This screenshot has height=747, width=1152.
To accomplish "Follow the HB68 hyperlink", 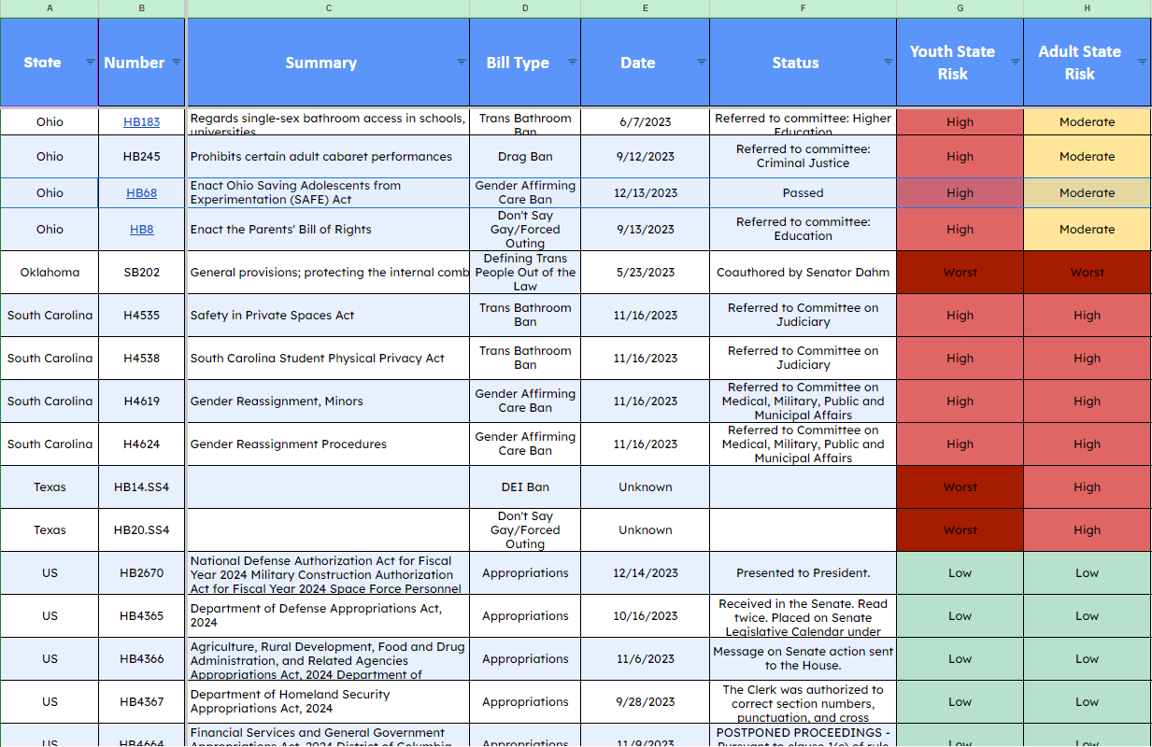I will point(141,192).
